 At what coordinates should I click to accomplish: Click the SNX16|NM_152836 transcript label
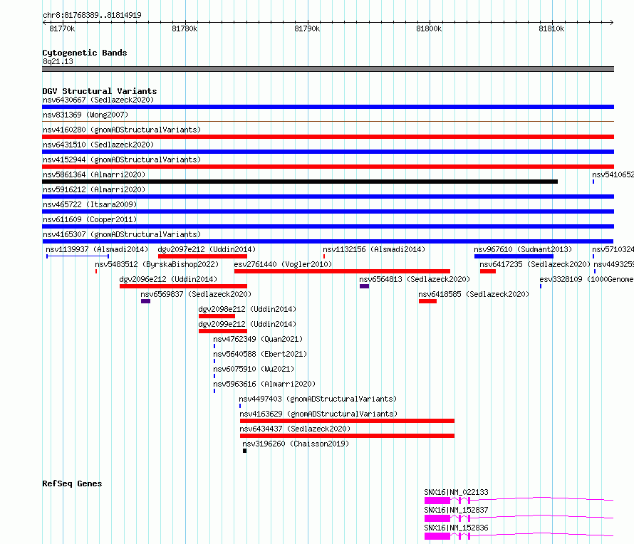pos(456,528)
